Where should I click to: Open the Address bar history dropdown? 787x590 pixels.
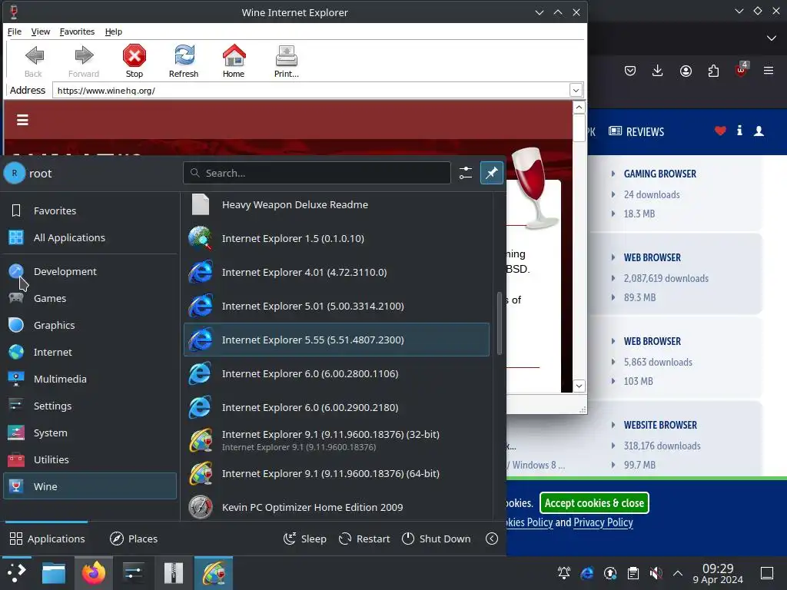576,91
